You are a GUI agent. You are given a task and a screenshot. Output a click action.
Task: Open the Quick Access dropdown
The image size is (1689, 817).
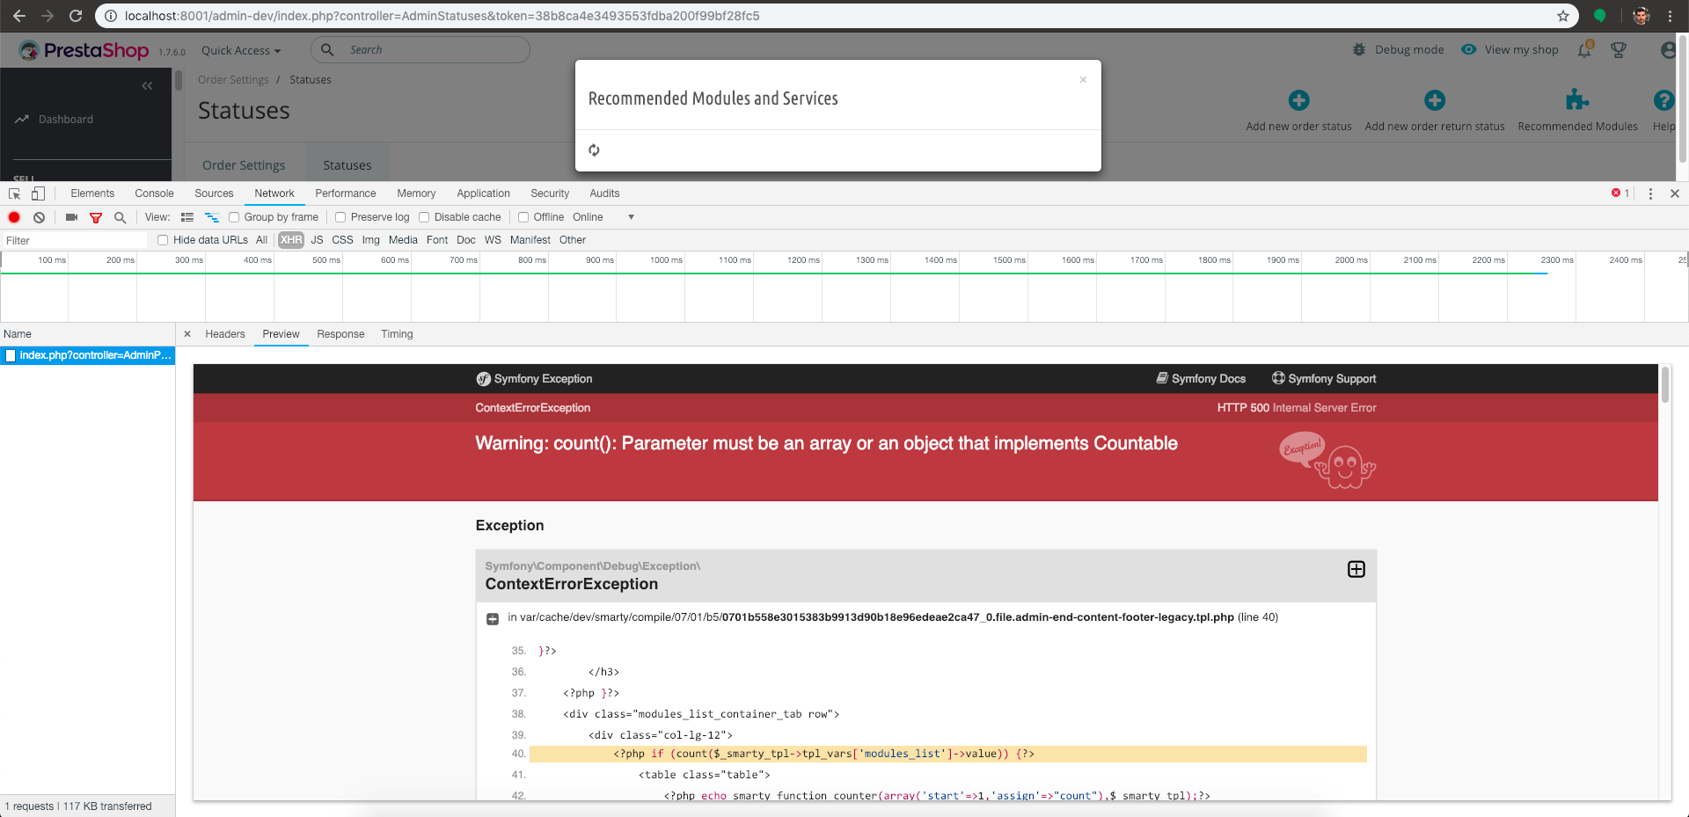point(240,50)
